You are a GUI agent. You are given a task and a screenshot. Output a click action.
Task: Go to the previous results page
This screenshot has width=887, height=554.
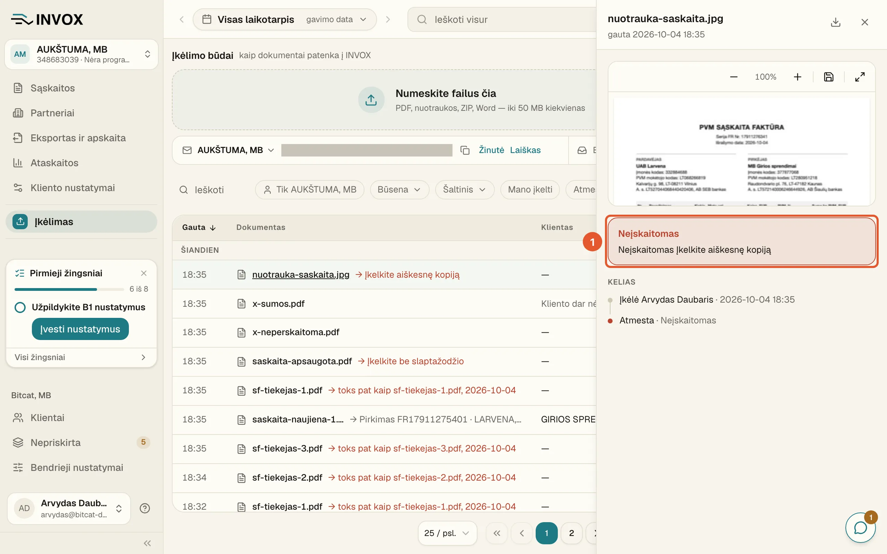tap(521, 533)
